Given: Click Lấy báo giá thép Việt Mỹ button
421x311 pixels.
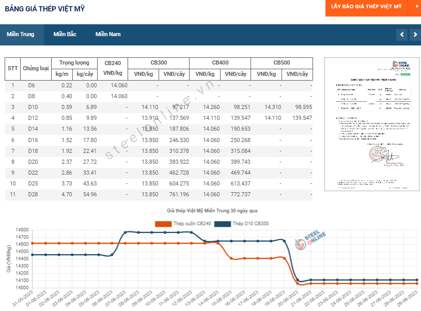Looking at the screenshot, I should coord(367,7).
